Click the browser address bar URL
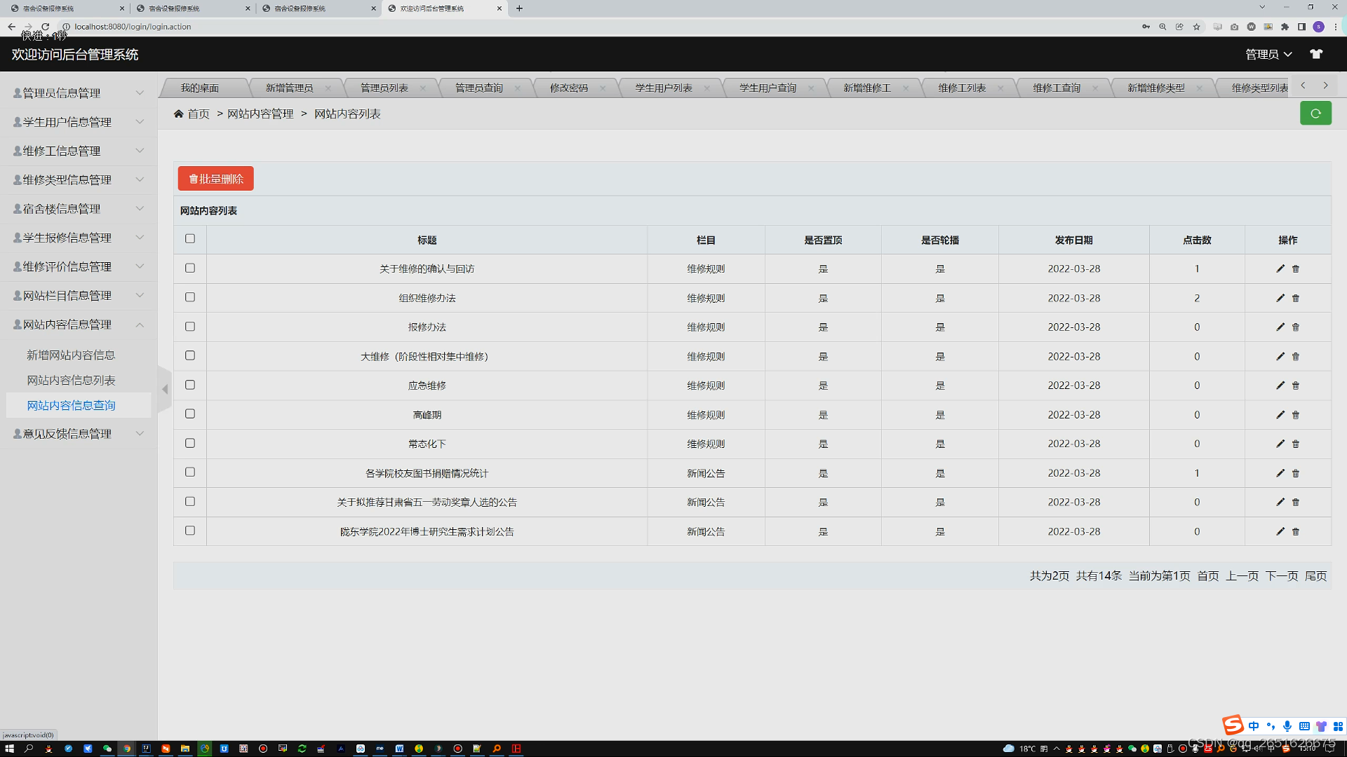Image resolution: width=1347 pixels, height=757 pixels. [133, 27]
